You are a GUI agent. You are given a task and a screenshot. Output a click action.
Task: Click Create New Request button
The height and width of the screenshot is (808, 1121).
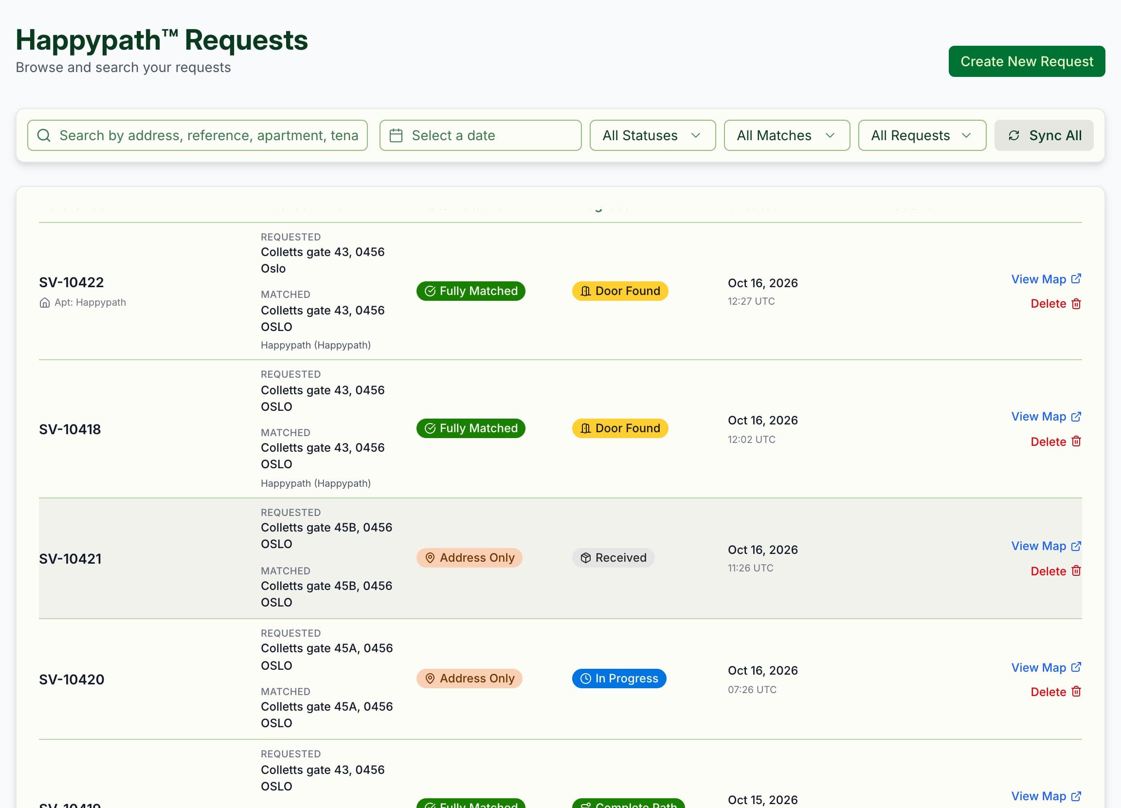(x=1027, y=61)
